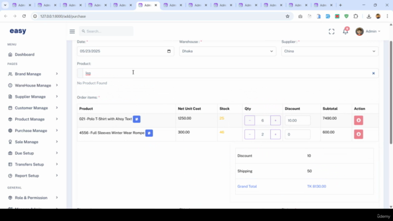393x221 pixels.
Task: Expand the Transfers Setup chevron
Action: [57, 165]
